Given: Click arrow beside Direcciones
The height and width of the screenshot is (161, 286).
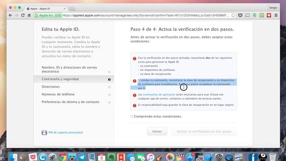Looking at the screenshot, I should coord(109,87).
